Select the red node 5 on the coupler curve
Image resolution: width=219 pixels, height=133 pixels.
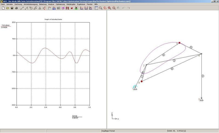[180, 43]
